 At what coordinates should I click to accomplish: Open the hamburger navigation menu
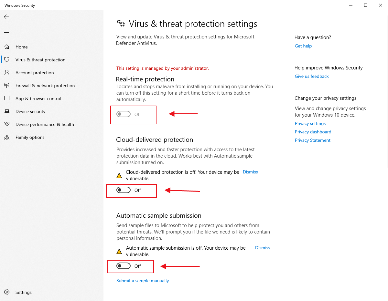[6, 31]
